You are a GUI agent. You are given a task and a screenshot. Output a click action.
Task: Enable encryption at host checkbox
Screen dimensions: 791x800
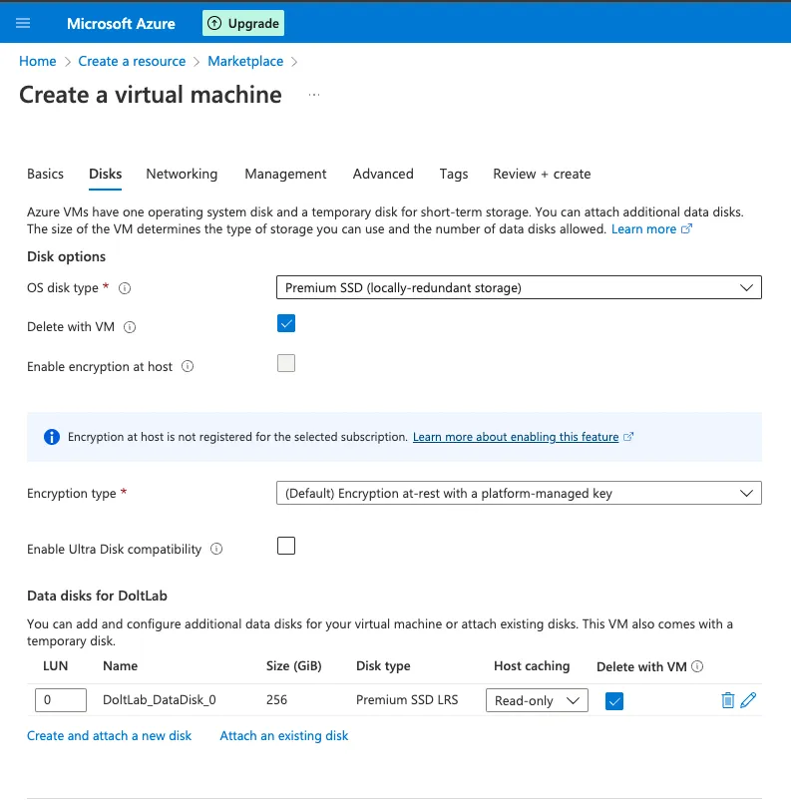click(x=286, y=363)
